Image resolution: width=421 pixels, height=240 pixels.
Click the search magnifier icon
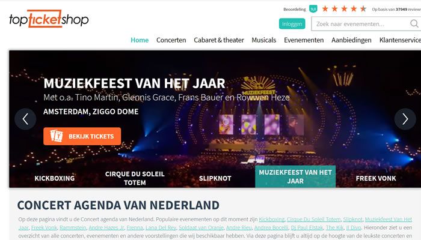pos(414,24)
